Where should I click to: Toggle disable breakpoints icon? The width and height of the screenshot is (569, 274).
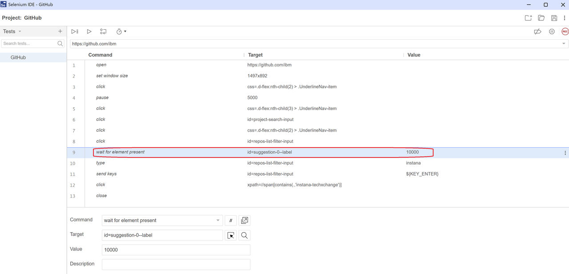click(x=537, y=32)
